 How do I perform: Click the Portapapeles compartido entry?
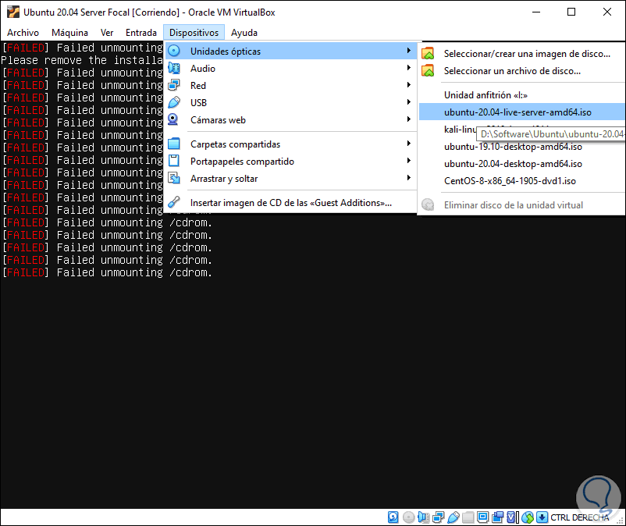290,162
